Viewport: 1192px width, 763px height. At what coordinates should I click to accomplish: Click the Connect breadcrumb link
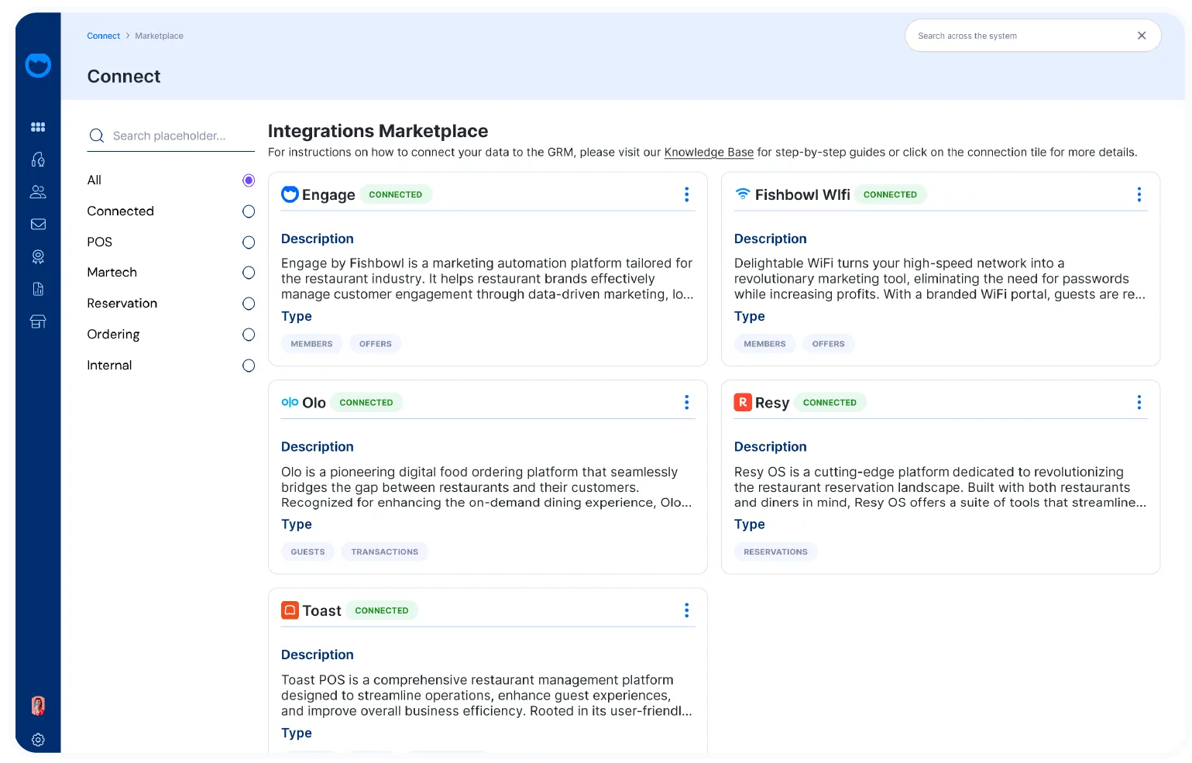[103, 36]
